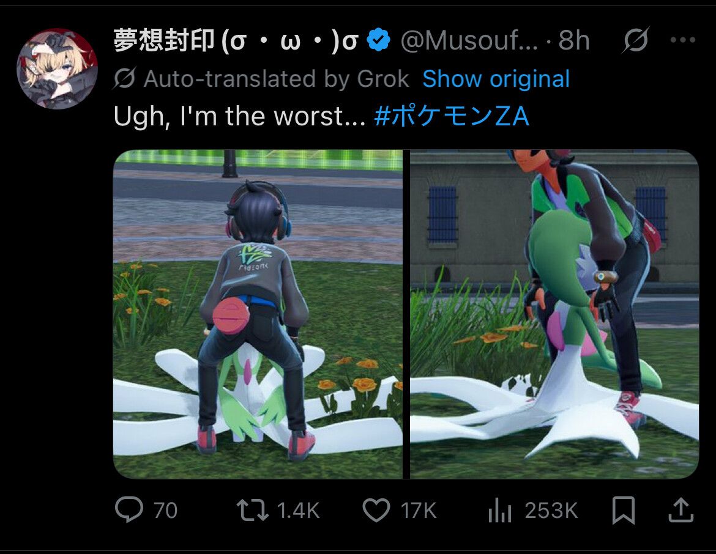Click the Grok icon at top right
The width and height of the screenshot is (716, 554).
click(636, 40)
